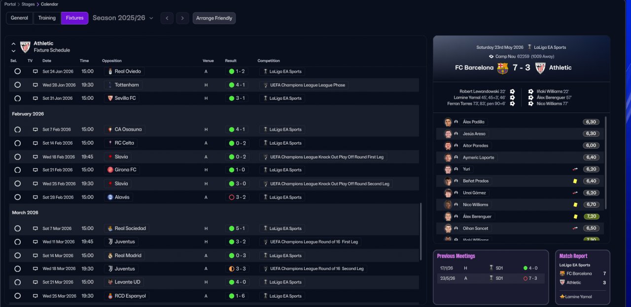The image size is (631, 307).
Task: Click the Athletic club crest in the schedule header
Action: [25, 47]
